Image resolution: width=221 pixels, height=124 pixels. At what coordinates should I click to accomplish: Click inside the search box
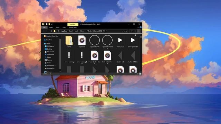pos(133,31)
